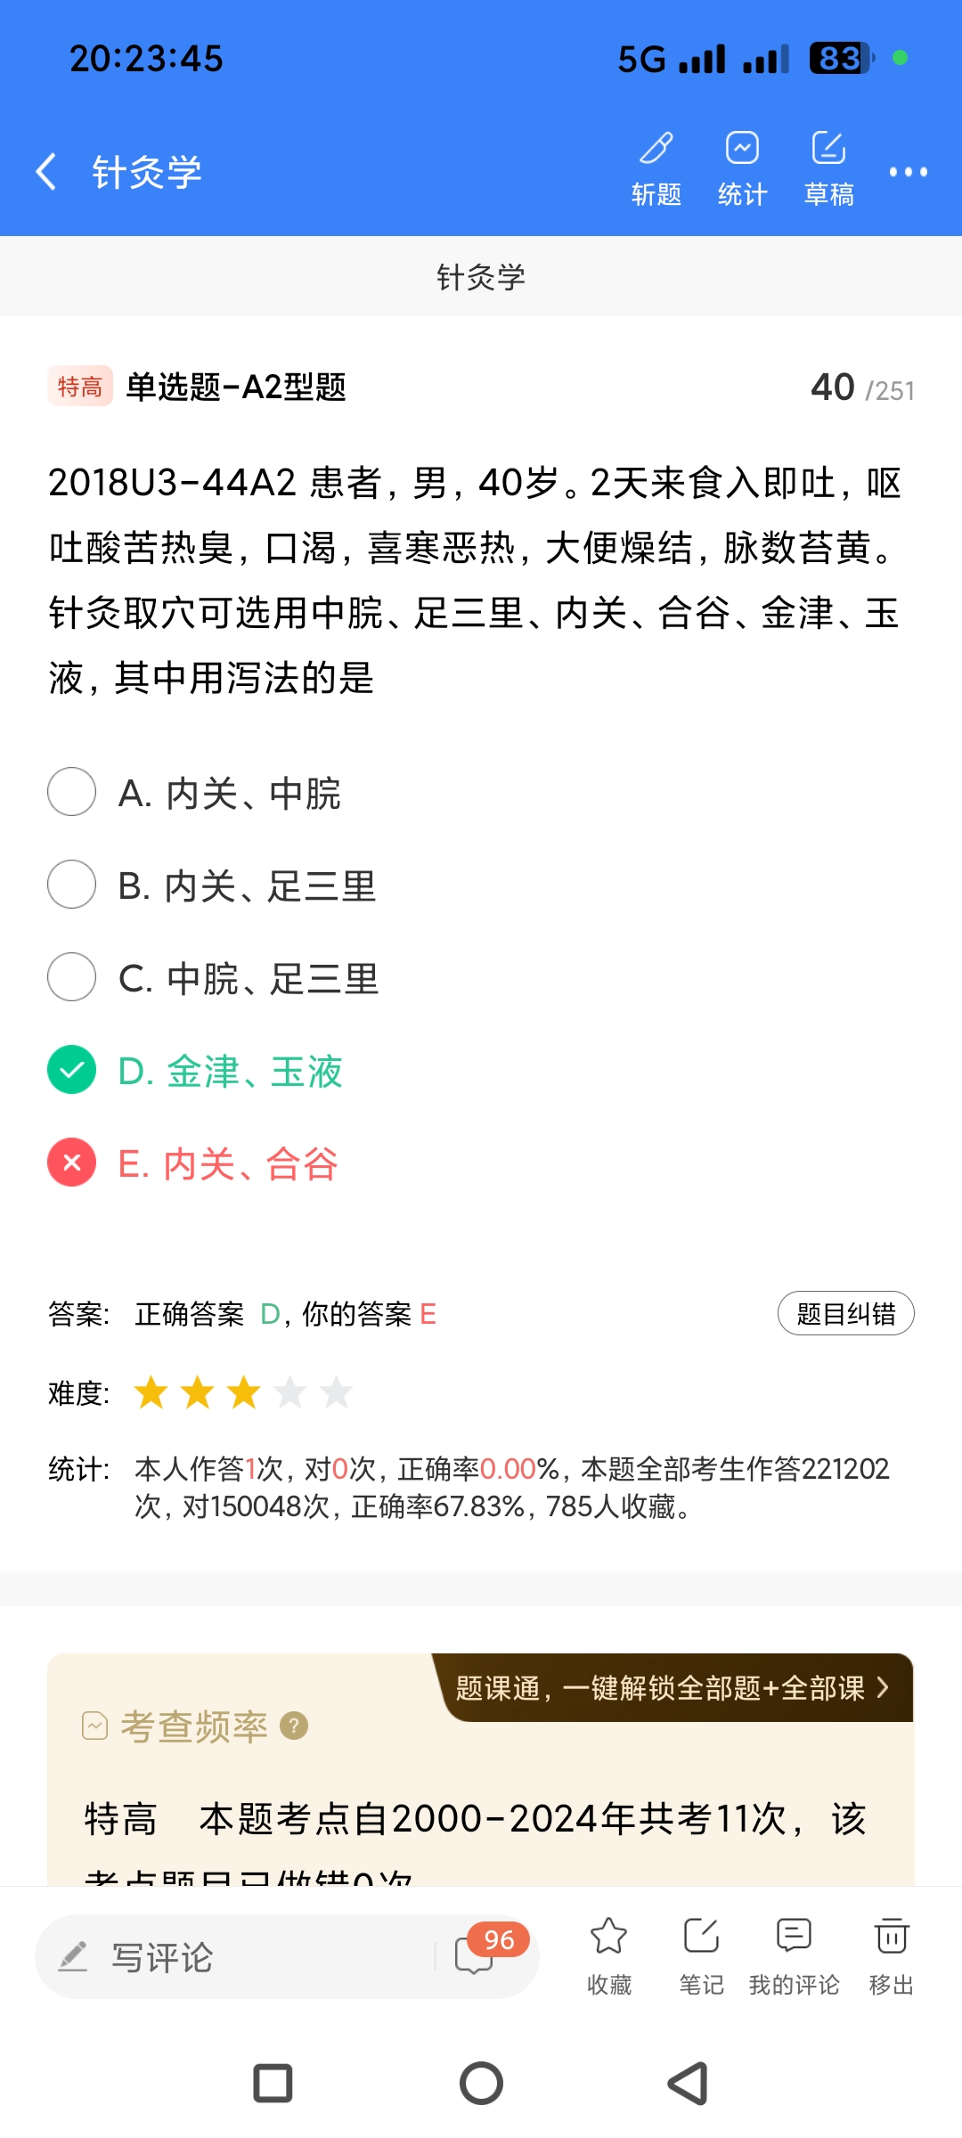Select option C 中脘、足三里
The height and width of the screenshot is (2138, 962).
point(72,977)
